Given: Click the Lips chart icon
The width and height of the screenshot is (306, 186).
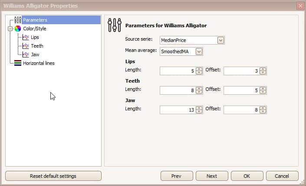Looking at the screenshot, I should (26, 37).
